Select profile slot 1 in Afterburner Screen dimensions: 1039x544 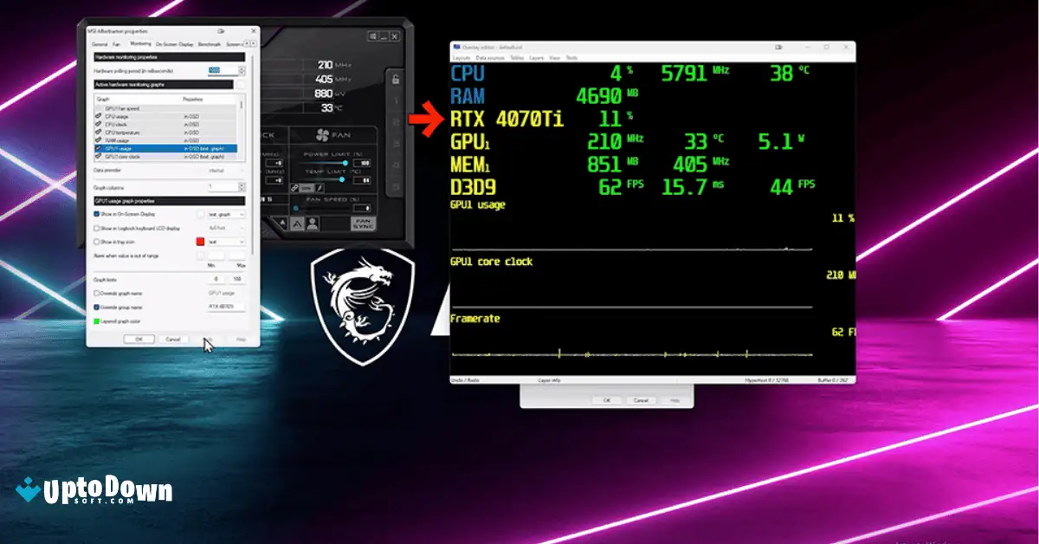click(394, 101)
